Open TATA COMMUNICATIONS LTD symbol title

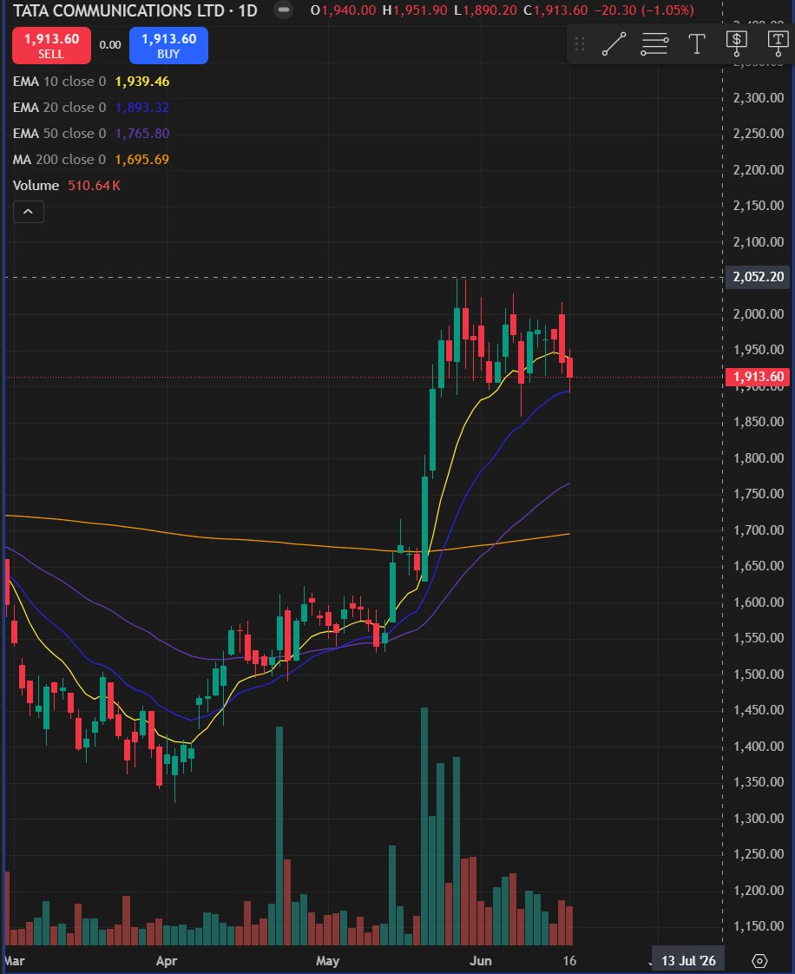[118, 10]
